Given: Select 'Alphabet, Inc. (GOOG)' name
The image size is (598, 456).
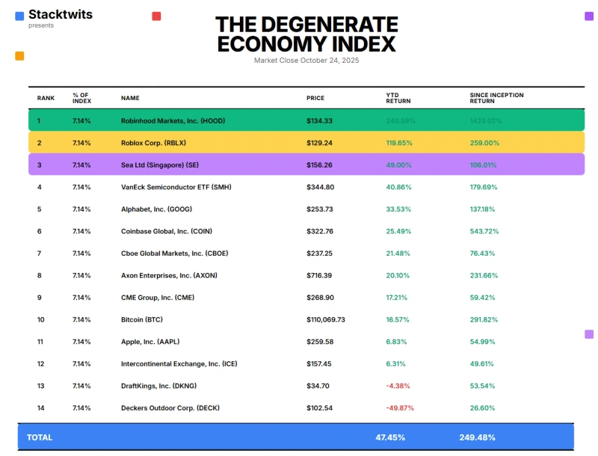Looking at the screenshot, I should coord(156,209).
